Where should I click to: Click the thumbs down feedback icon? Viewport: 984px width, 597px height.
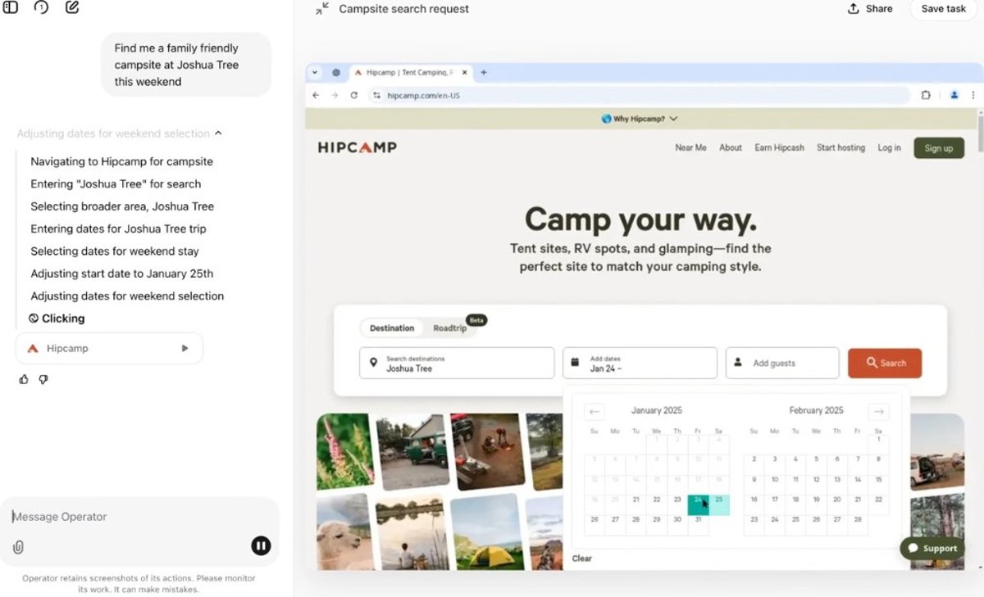(43, 379)
